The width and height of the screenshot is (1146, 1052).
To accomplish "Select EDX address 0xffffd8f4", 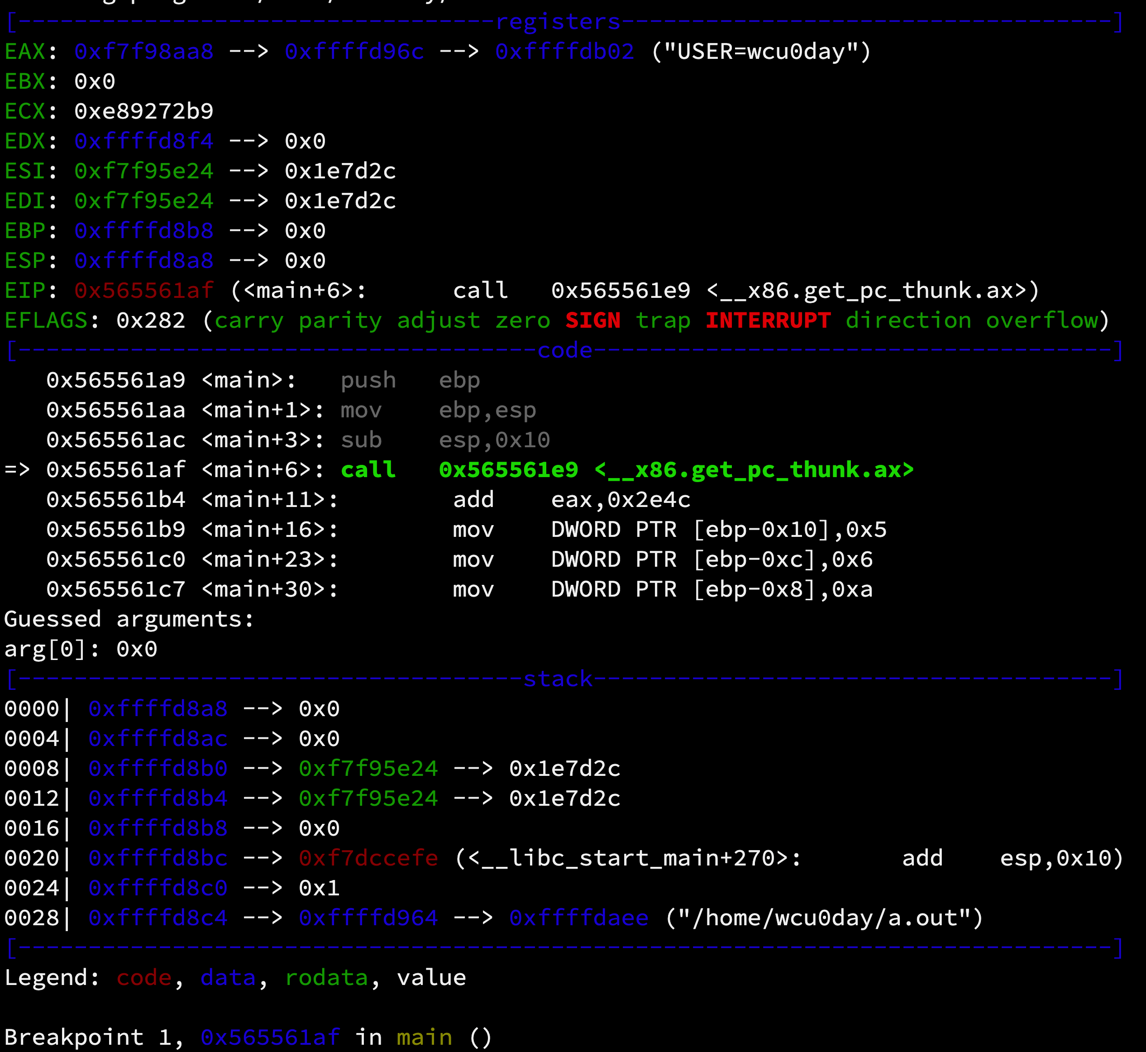I will pyautogui.click(x=144, y=141).
